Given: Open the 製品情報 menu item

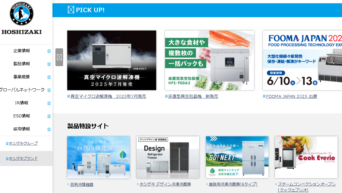Looking at the screenshot, I should pyautogui.click(x=22, y=64).
